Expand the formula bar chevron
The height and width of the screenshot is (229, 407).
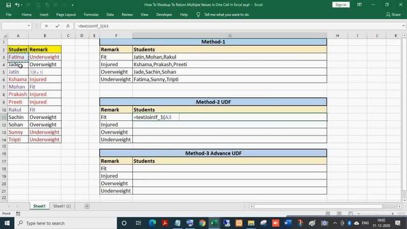pyautogui.click(x=403, y=26)
